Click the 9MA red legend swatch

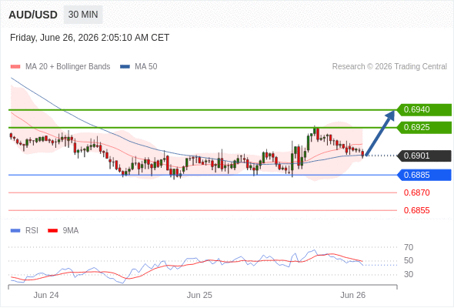click(x=52, y=231)
